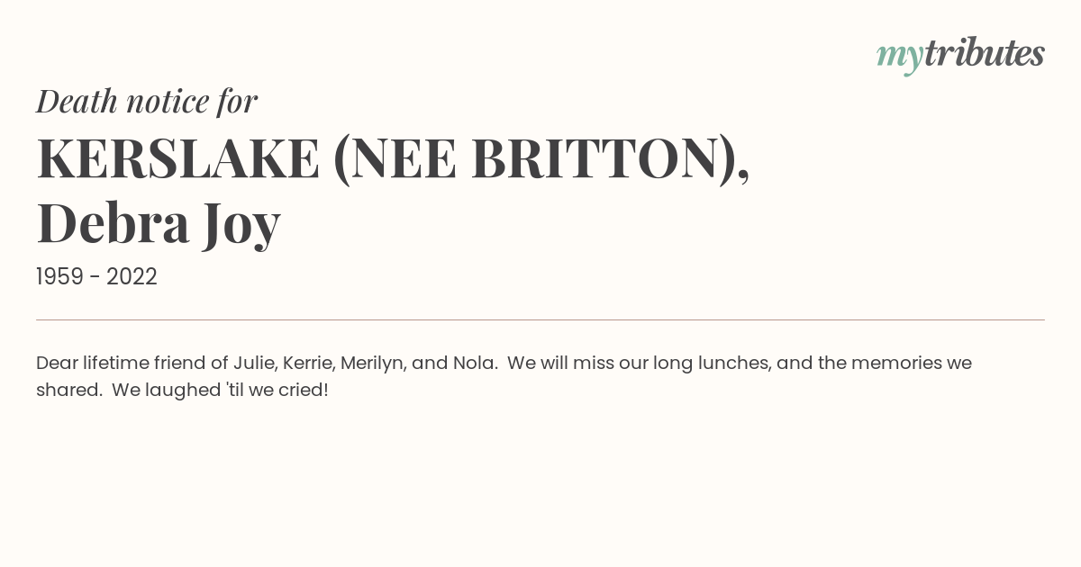Click the "Death notice for" italic heading
The width and height of the screenshot is (1081, 567).
point(147,101)
